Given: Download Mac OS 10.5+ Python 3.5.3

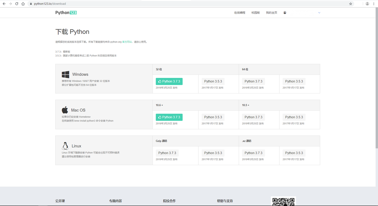Looking at the screenshot, I should pos(294,117).
